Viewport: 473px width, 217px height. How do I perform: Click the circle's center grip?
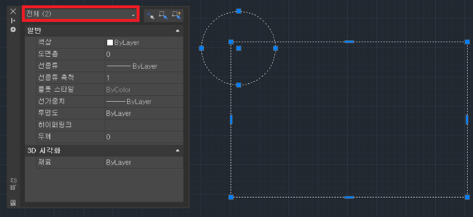pyautogui.click(x=239, y=48)
